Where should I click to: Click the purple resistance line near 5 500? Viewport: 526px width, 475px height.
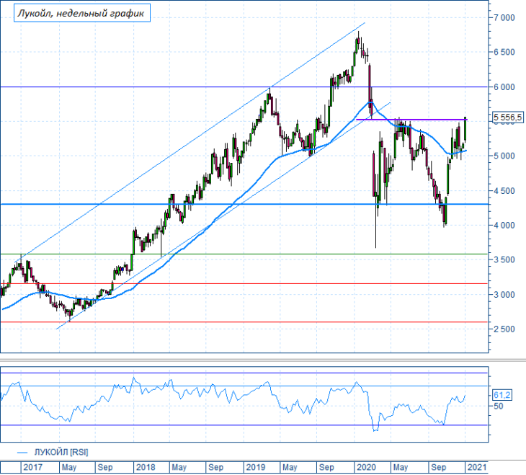pos(411,120)
